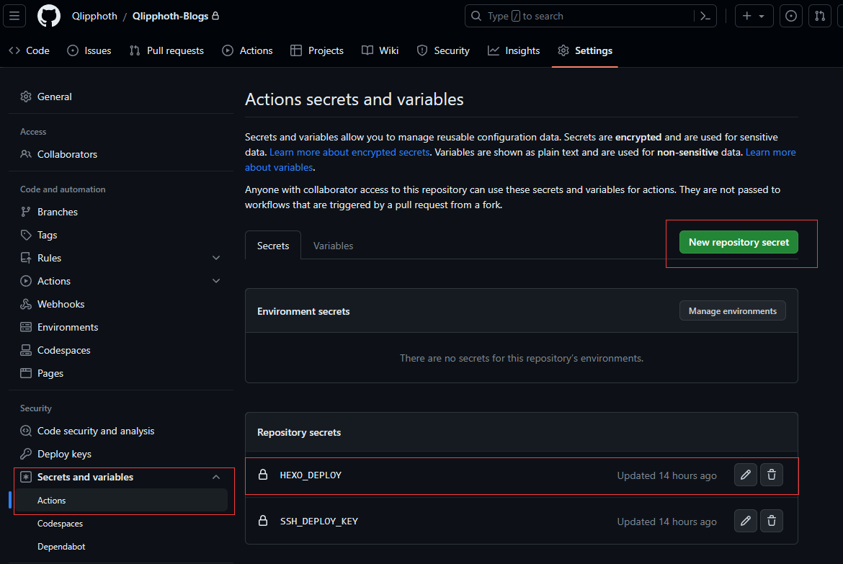Open the command palette icon
843x564 pixels.
705,16
